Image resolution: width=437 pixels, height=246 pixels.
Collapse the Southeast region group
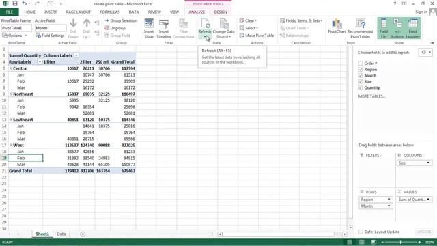pos(11,120)
